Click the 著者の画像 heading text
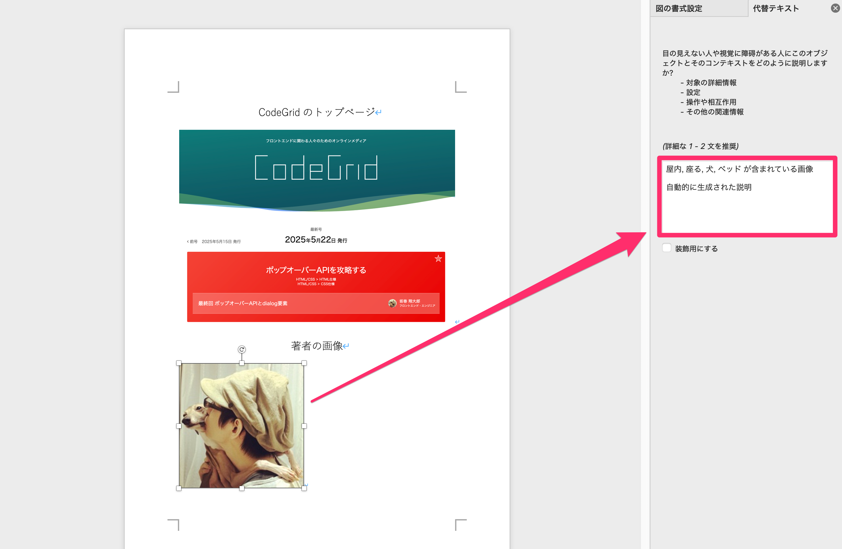Viewport: 842px width, 549px height. pyautogui.click(x=317, y=346)
